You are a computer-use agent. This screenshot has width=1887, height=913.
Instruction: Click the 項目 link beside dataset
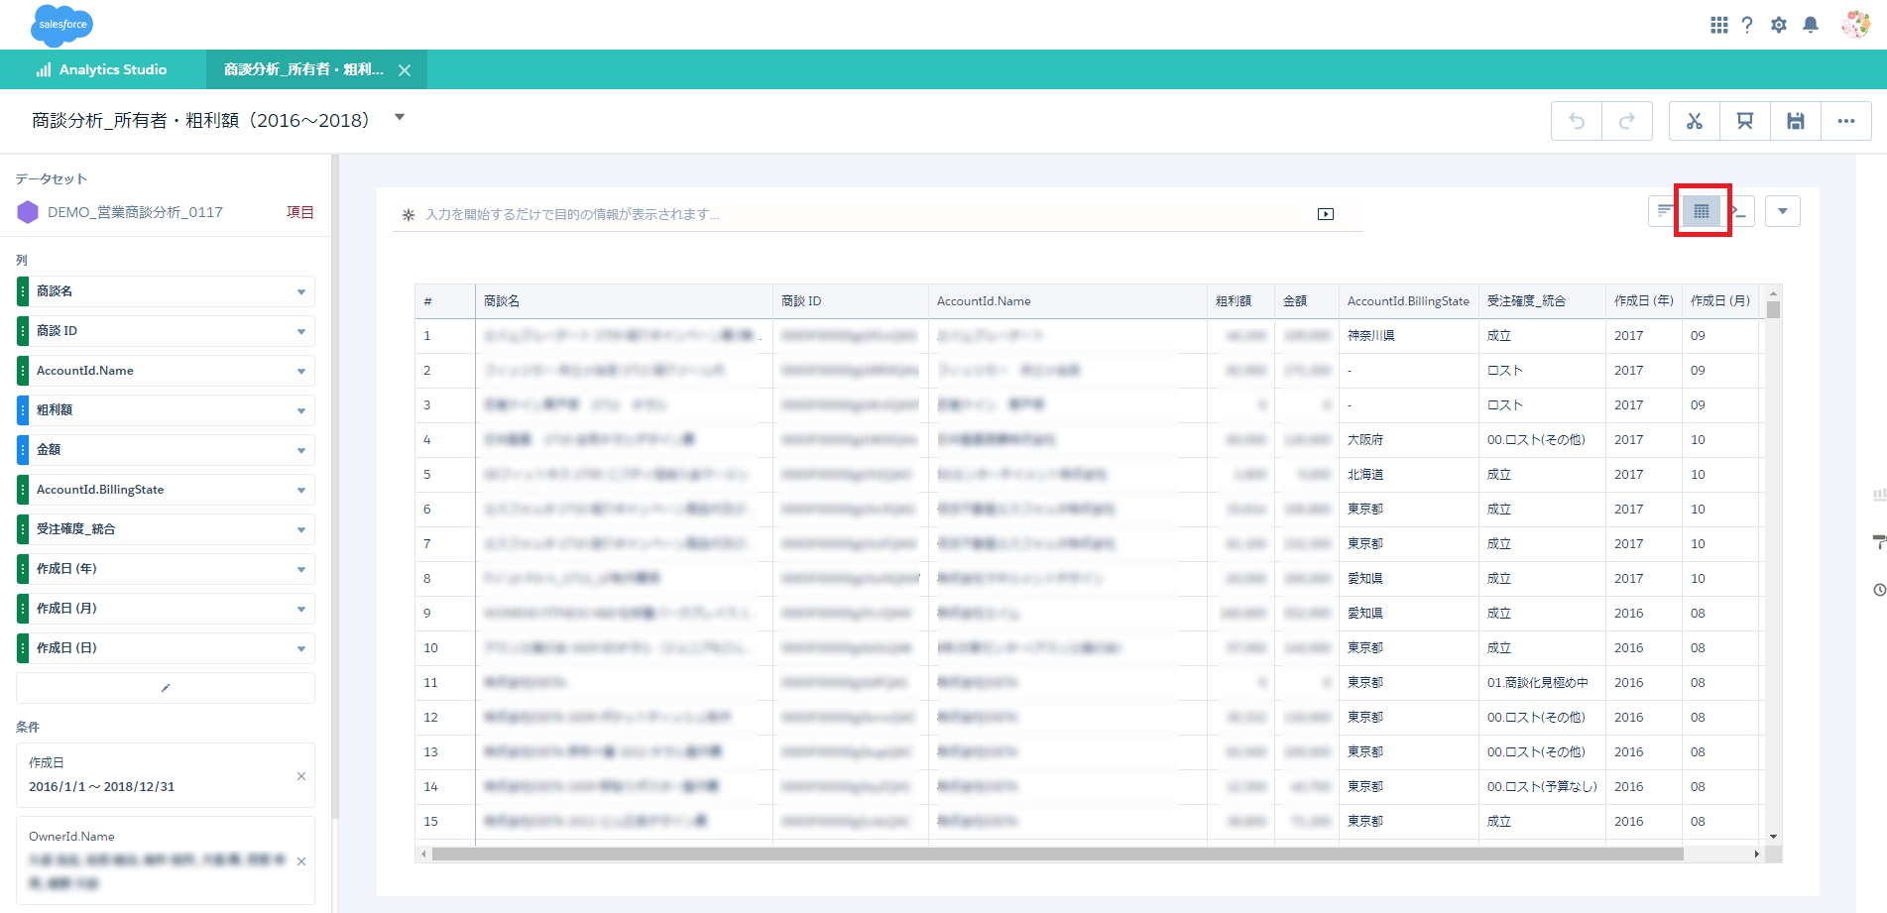(x=299, y=212)
